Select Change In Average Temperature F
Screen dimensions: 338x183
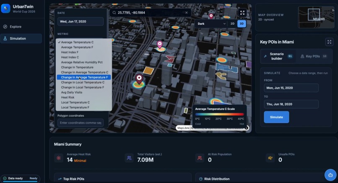83,77
